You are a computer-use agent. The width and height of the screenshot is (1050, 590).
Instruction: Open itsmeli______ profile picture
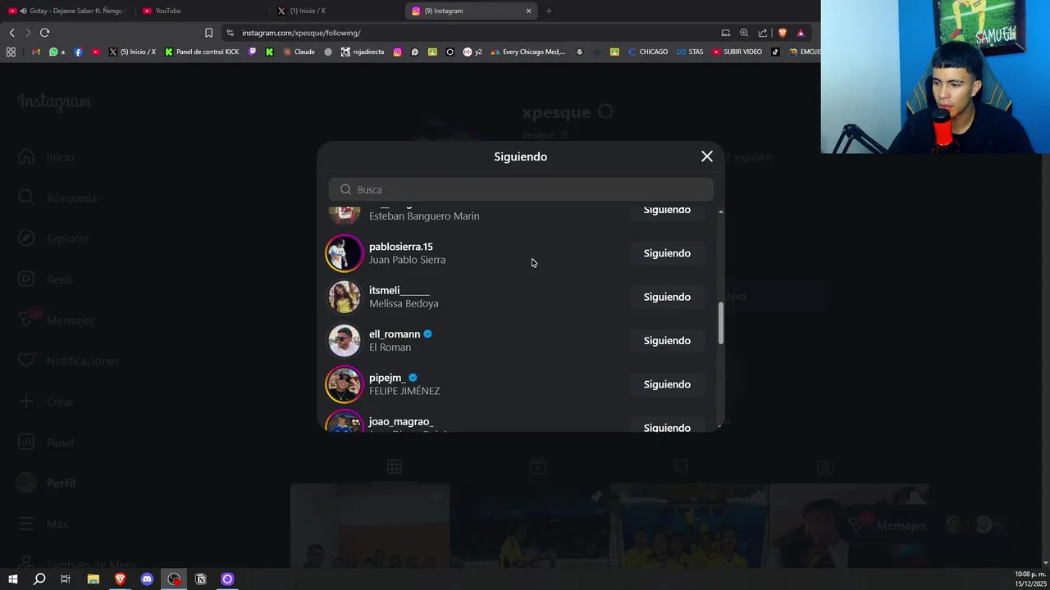tap(345, 297)
